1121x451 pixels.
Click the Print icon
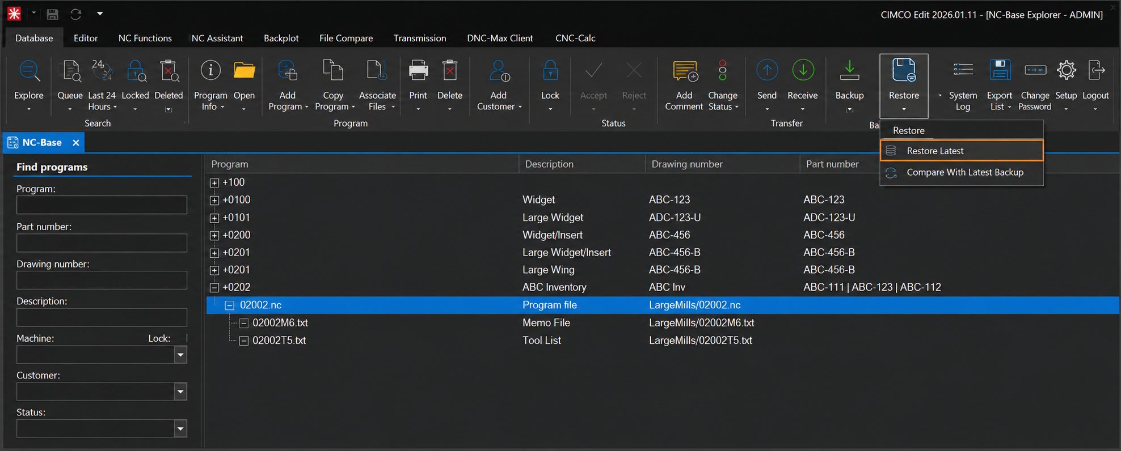click(418, 70)
